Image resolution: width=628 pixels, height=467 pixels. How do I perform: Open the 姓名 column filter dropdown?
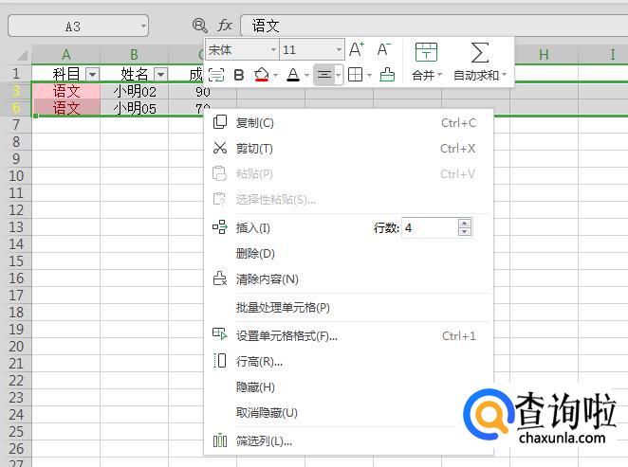point(160,74)
